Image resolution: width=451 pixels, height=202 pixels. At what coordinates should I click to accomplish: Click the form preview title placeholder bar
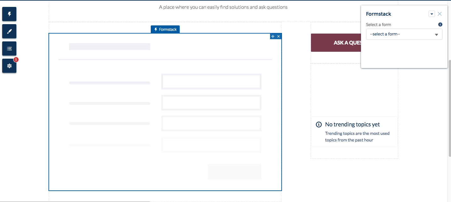(110, 47)
